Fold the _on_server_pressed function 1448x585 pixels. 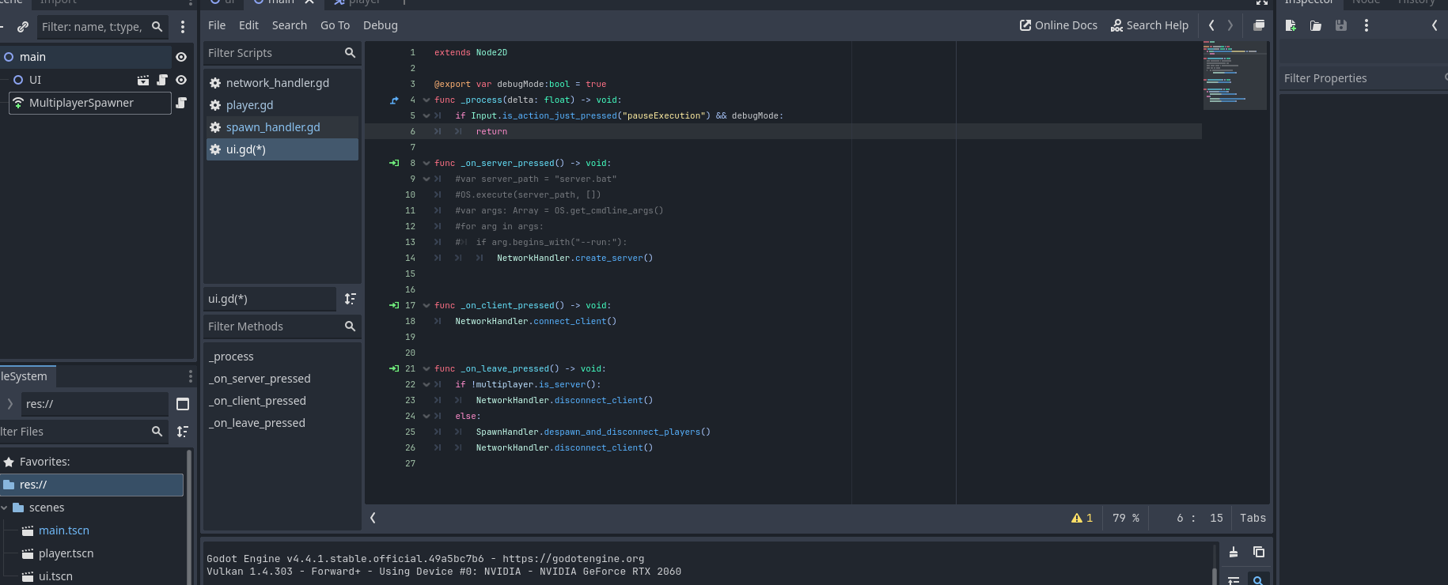pos(426,164)
